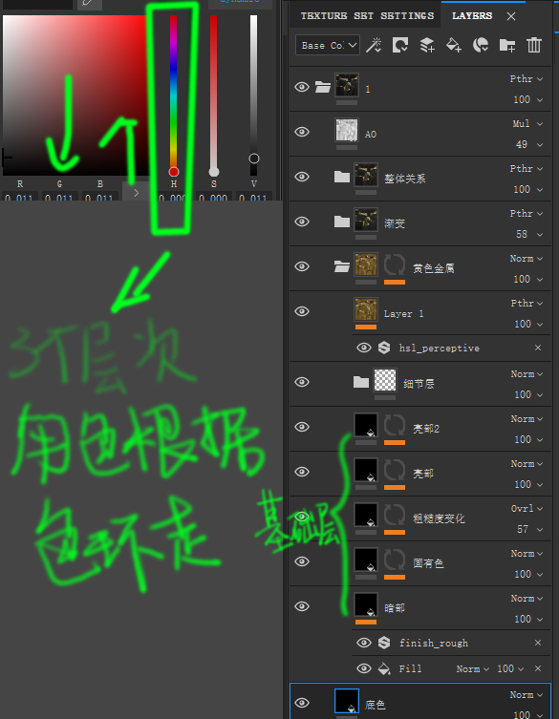The height and width of the screenshot is (719, 559).
Task: Remove the Fill effect with its X
Action: (538, 668)
